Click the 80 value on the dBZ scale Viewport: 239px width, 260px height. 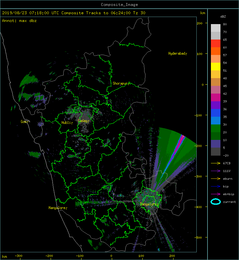225,24
